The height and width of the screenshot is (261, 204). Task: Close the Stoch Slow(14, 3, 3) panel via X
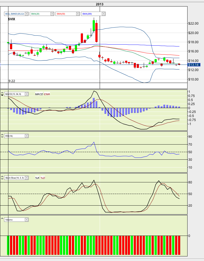[26, 178]
